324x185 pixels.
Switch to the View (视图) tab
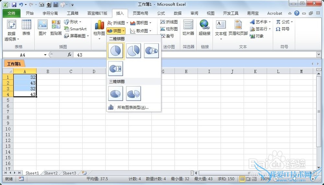coord(211,13)
